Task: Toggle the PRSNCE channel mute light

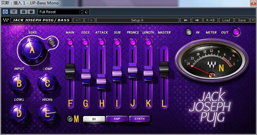Action: tap(132, 42)
